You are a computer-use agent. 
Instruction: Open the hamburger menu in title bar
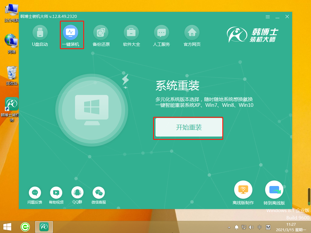[x=268, y=17]
